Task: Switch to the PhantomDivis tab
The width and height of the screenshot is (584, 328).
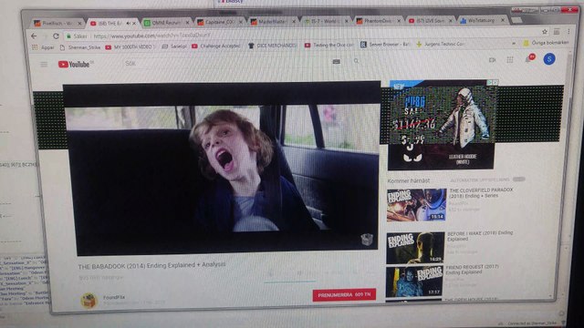Action: 378,21
